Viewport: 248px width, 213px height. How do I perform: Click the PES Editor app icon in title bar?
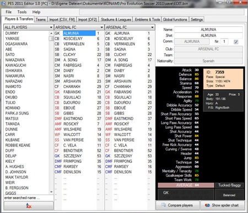3,3
